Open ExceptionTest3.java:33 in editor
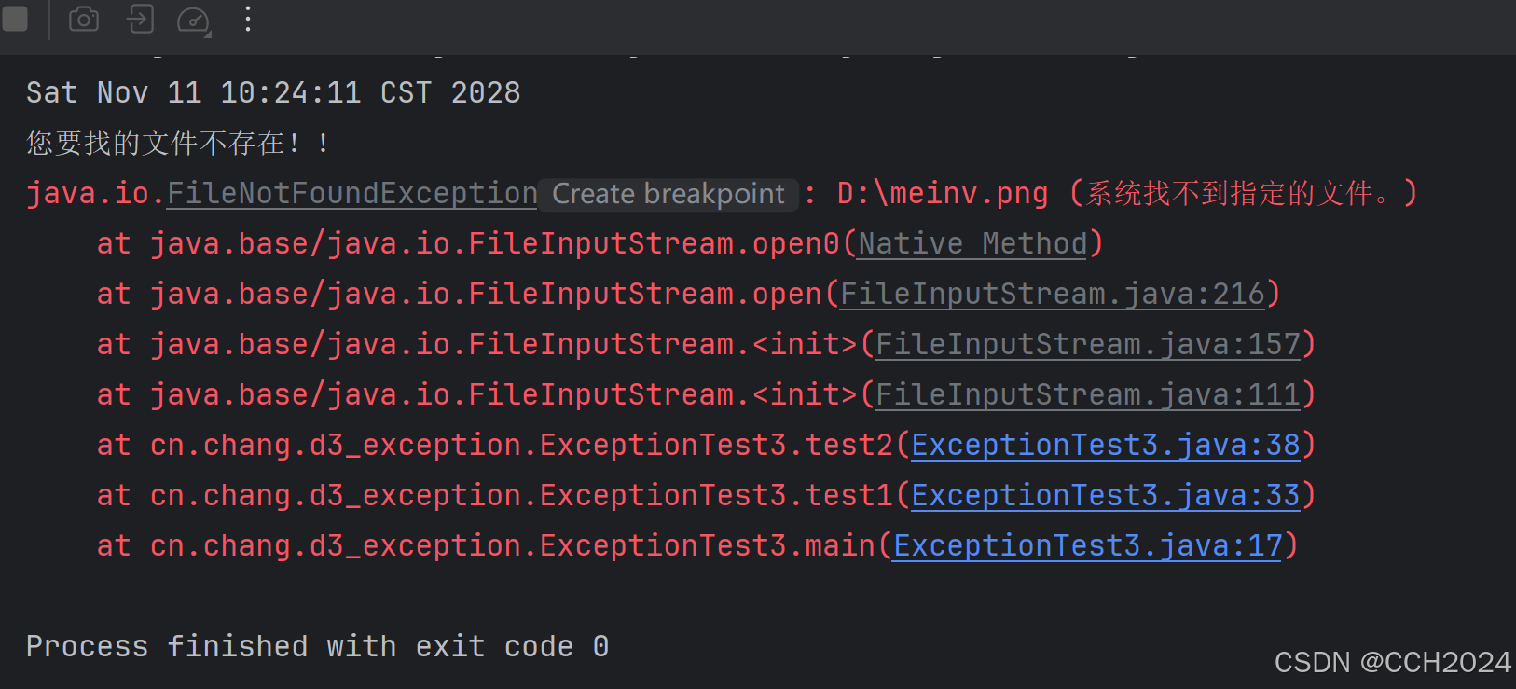 (1105, 495)
